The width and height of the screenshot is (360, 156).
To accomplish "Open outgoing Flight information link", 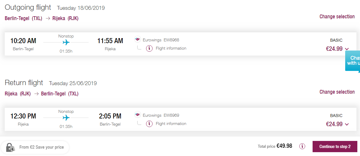I will click(x=171, y=48).
